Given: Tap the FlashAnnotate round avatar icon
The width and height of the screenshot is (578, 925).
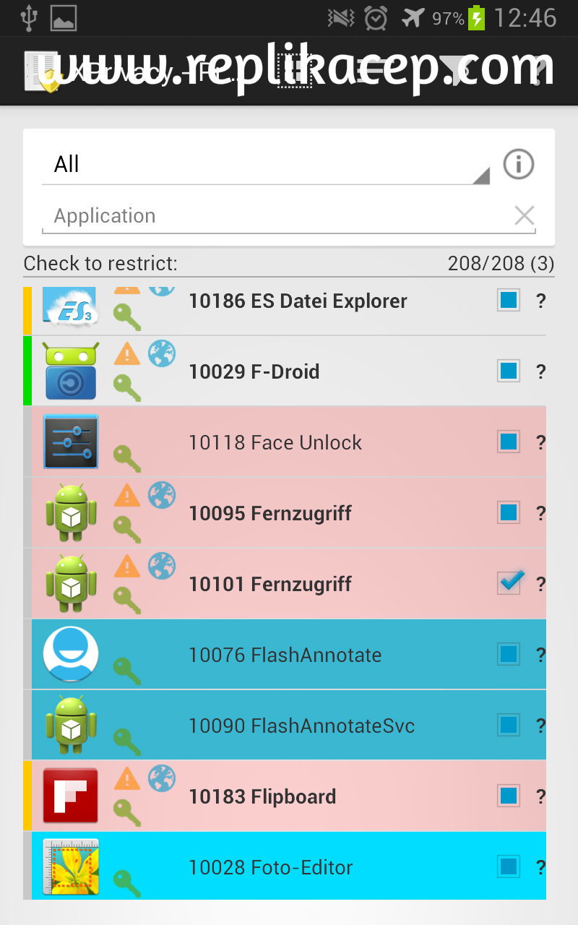Looking at the screenshot, I should (x=70, y=654).
